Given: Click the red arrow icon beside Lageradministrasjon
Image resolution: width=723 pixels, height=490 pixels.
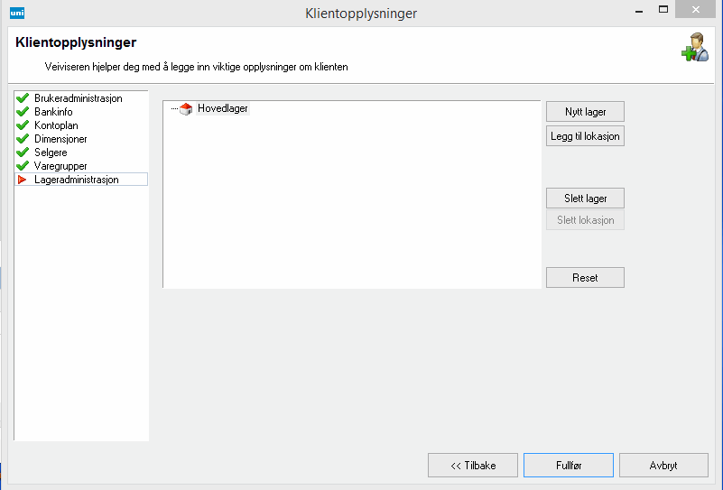Looking at the screenshot, I should click(x=23, y=180).
